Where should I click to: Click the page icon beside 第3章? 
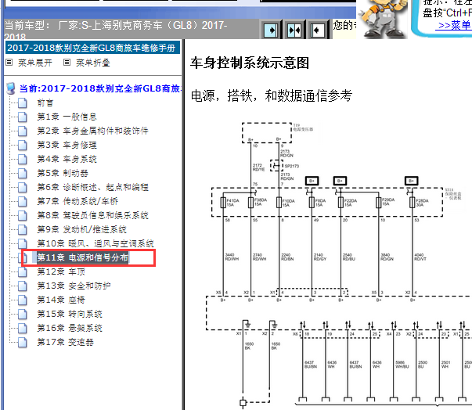(22, 145)
